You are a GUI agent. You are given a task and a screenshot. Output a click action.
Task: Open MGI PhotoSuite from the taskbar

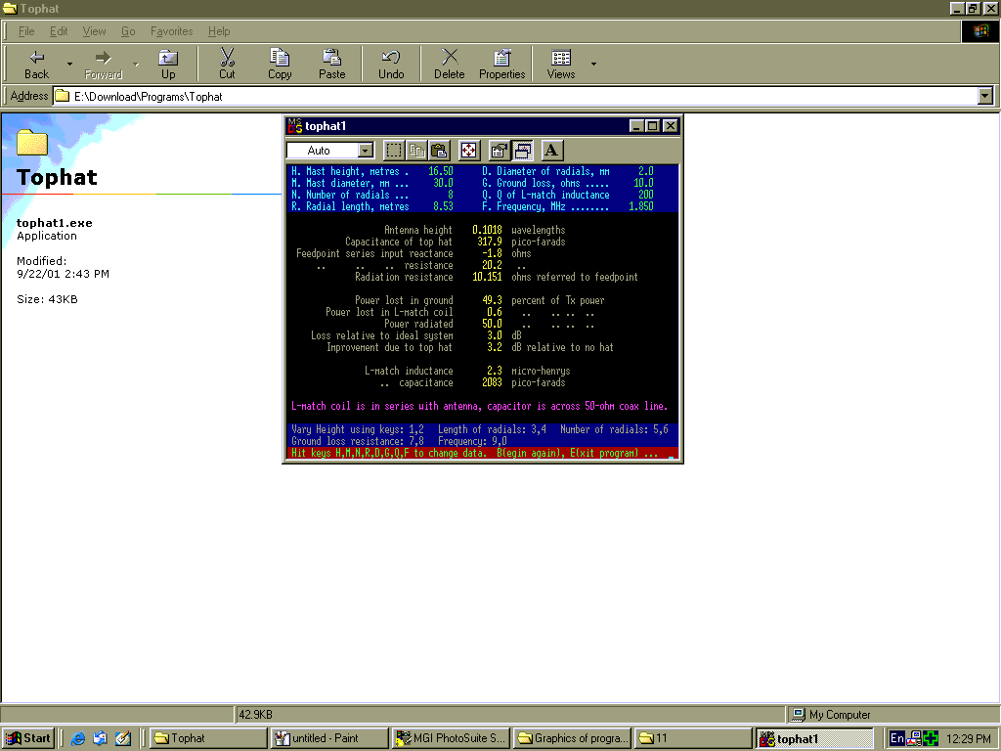tap(451, 738)
